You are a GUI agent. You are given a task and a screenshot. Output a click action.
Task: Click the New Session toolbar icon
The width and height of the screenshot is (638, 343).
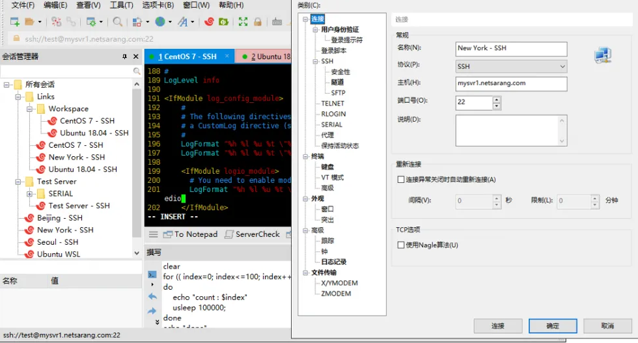(14, 22)
